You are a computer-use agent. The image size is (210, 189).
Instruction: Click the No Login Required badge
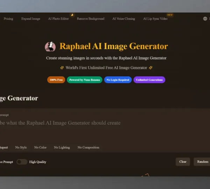click(118, 80)
